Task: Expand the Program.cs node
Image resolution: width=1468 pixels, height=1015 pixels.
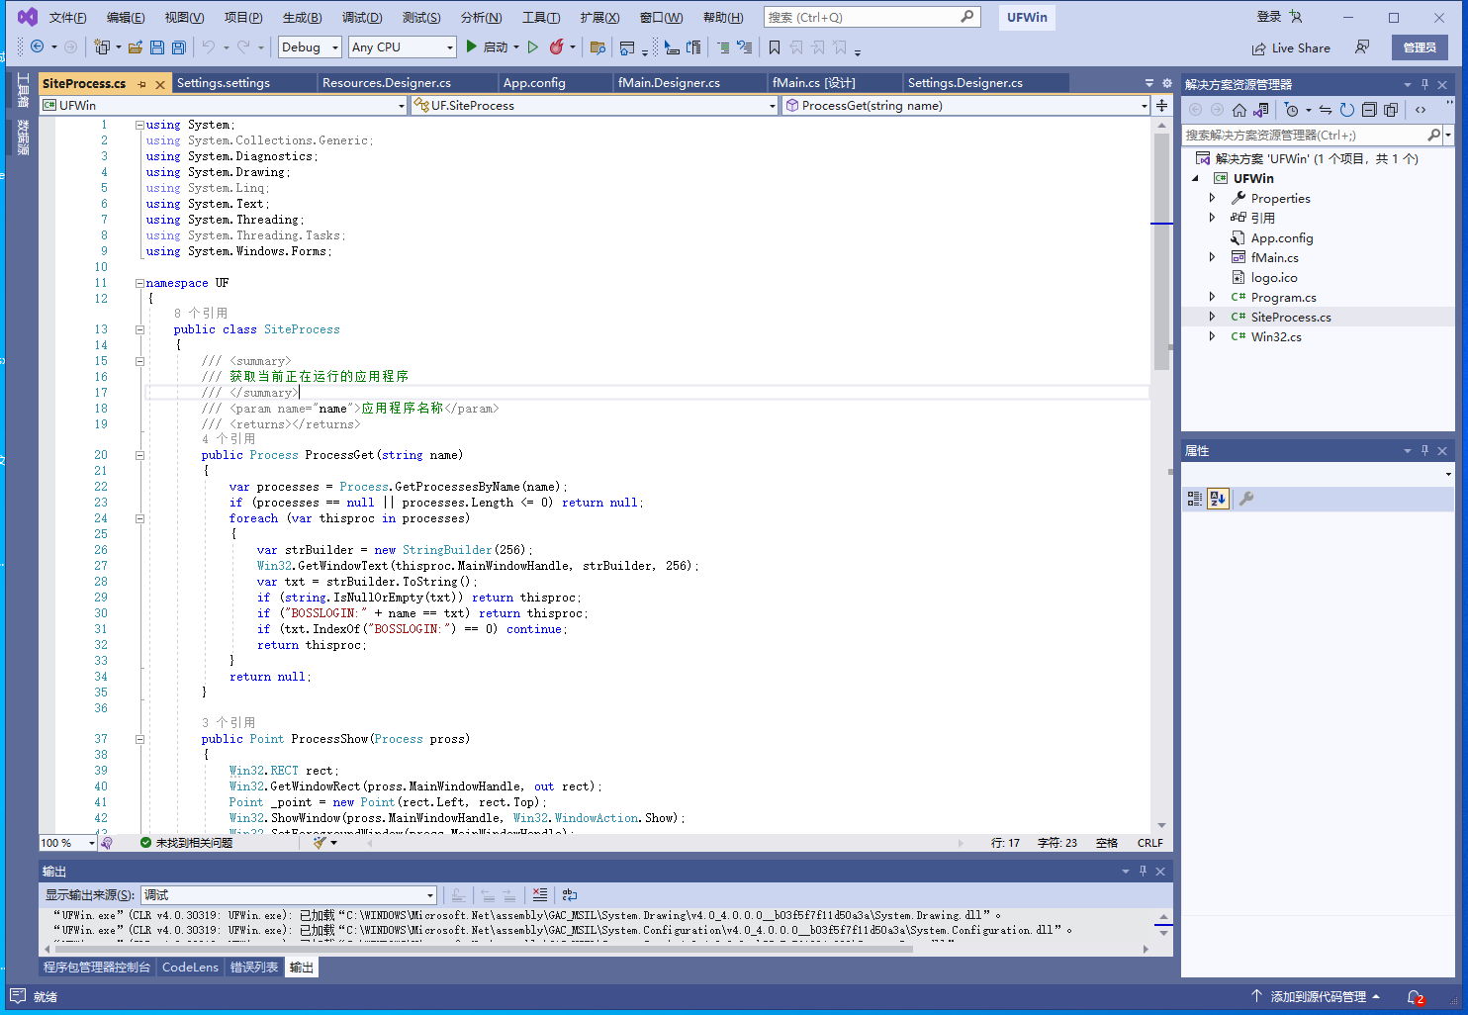Action: [1212, 297]
